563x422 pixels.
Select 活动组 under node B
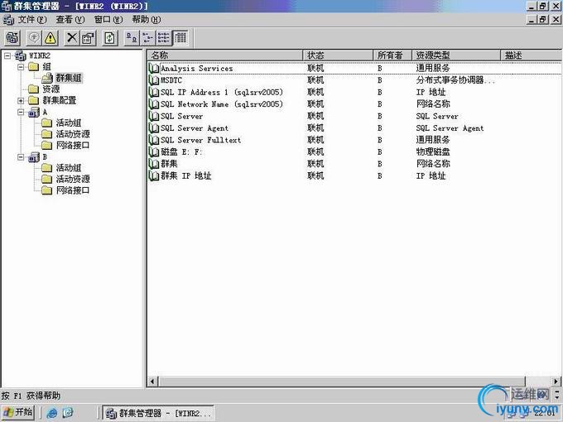[69, 168]
